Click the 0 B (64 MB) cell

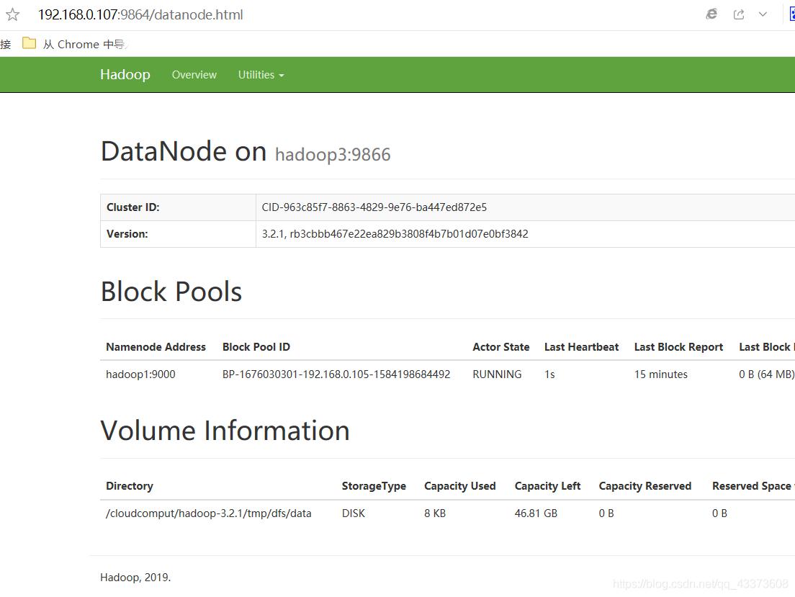tap(767, 374)
